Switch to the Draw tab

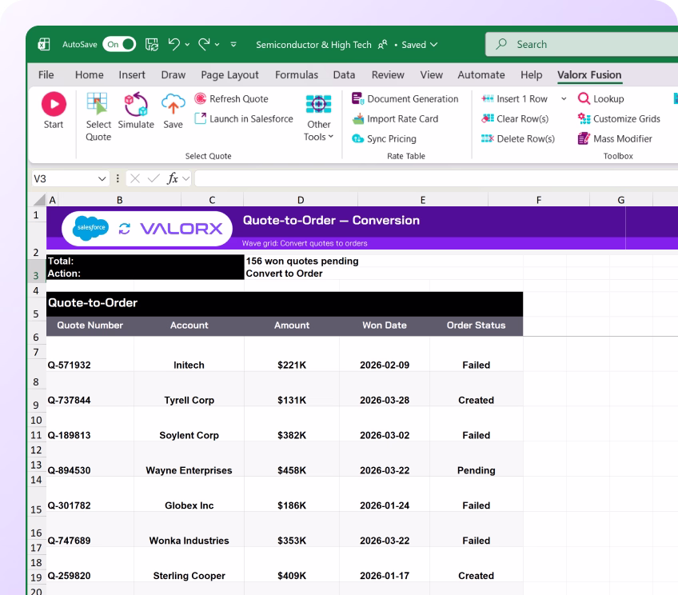173,75
